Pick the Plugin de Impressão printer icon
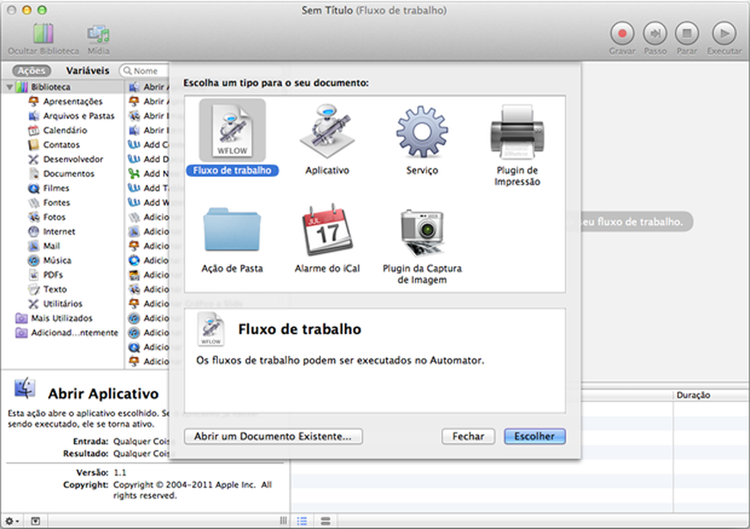 pos(517,131)
